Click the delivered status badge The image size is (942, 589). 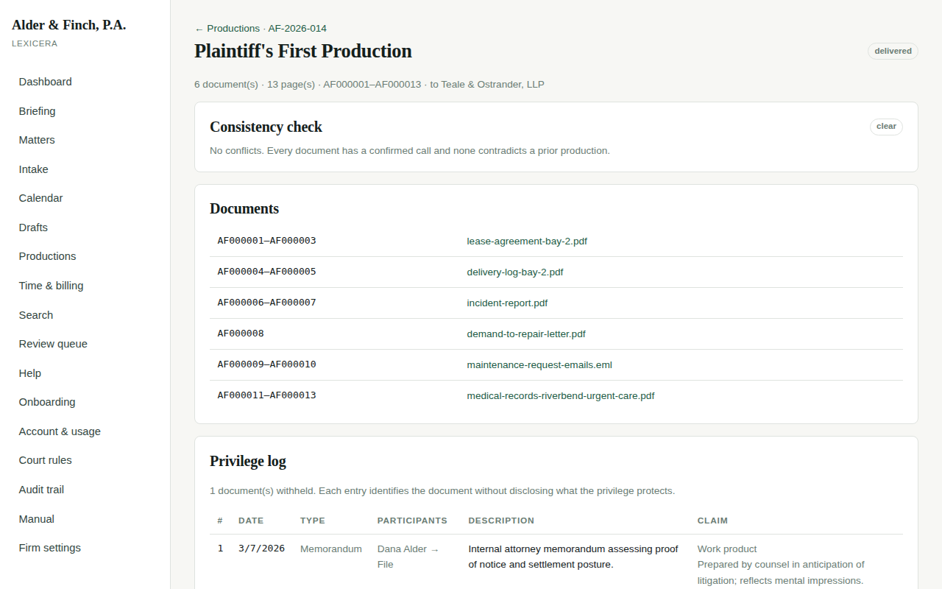(x=893, y=51)
